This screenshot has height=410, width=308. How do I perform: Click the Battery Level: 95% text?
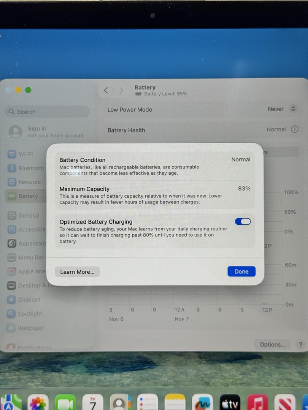[x=165, y=94]
